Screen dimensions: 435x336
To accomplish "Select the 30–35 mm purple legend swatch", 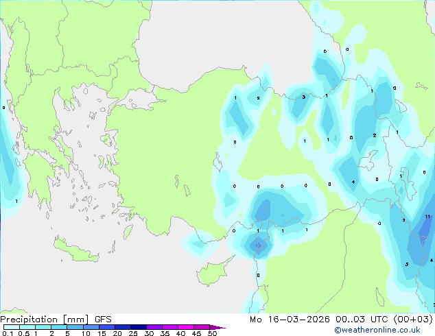I will 154,327.
